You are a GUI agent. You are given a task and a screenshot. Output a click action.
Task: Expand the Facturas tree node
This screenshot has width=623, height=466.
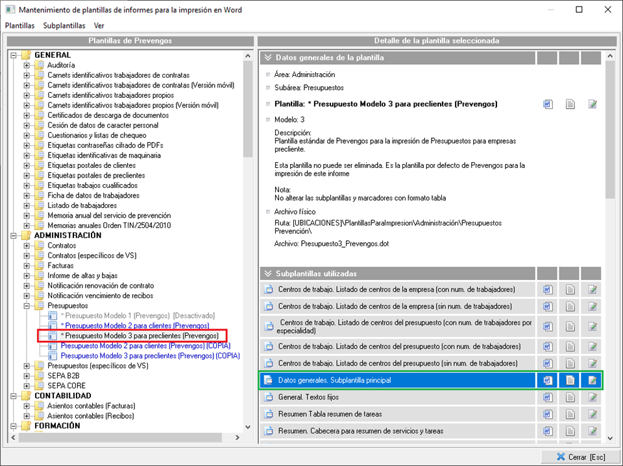27,266
